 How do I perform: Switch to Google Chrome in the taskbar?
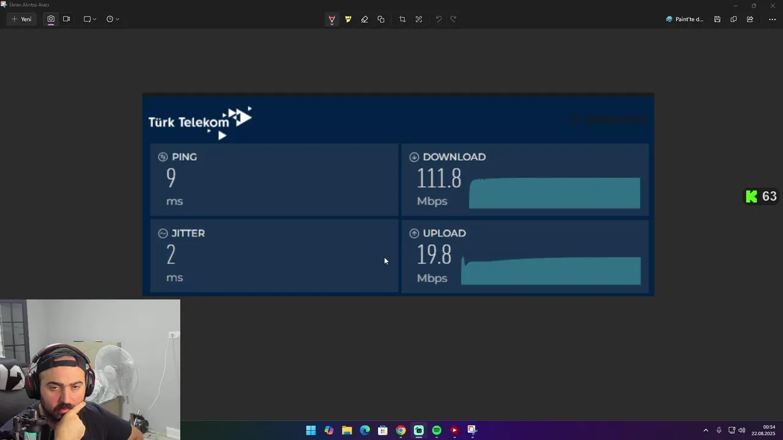click(x=401, y=430)
